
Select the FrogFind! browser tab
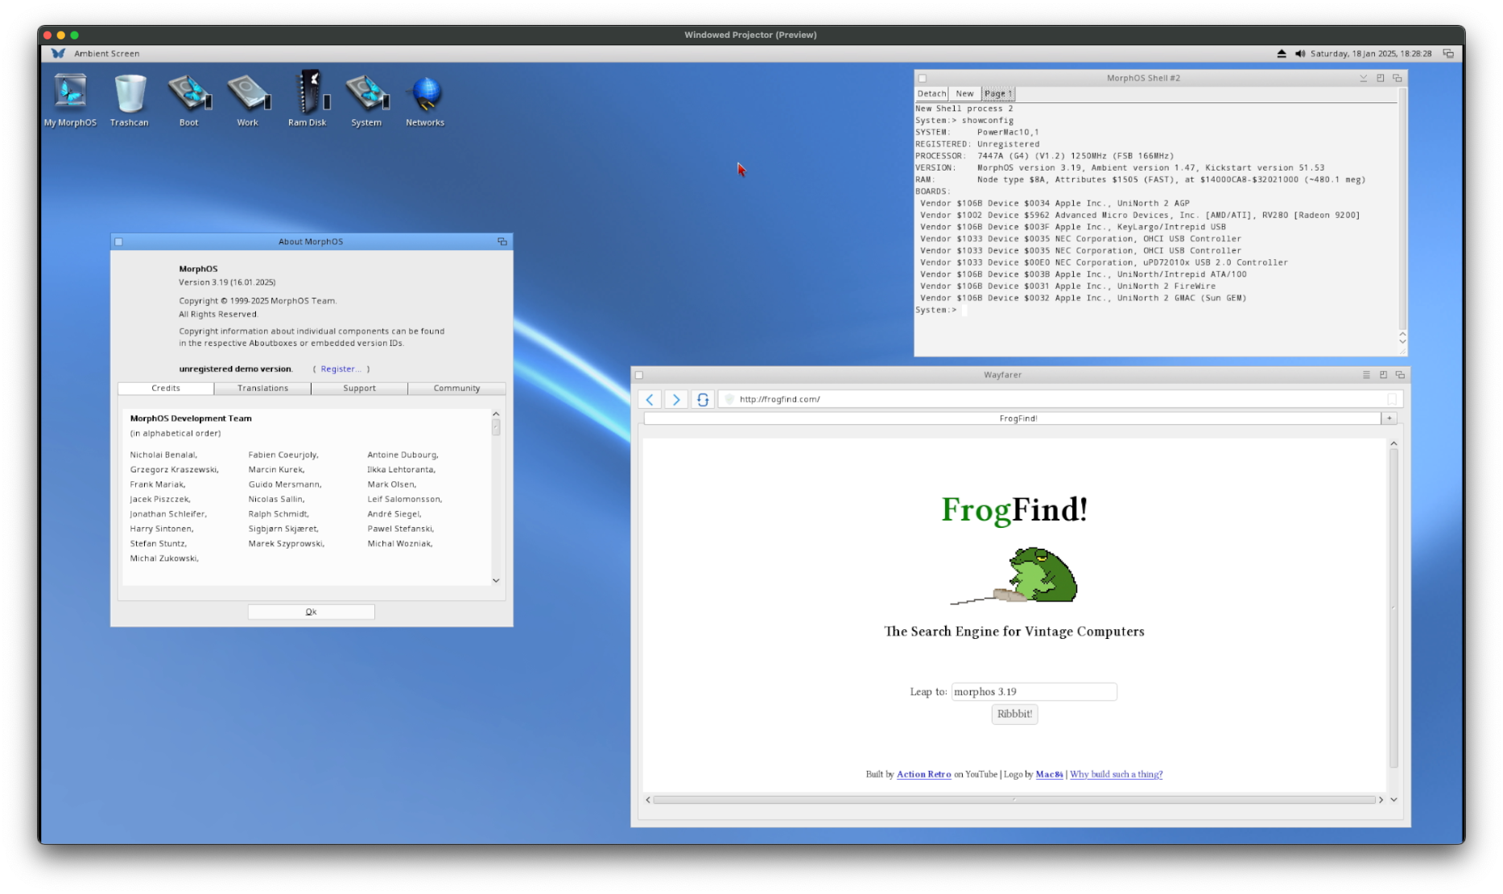click(x=1012, y=418)
